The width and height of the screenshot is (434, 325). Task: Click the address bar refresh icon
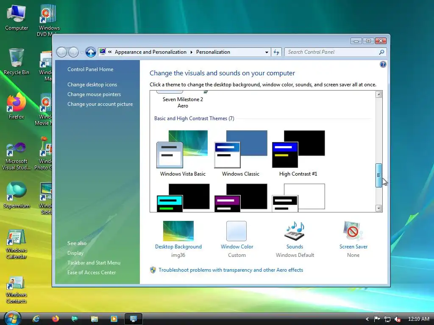coord(276,52)
